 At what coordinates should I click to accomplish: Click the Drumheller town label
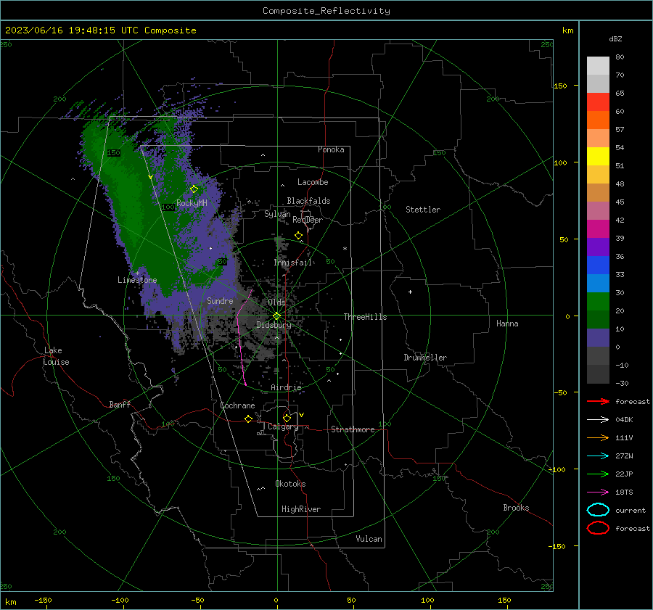pos(424,358)
